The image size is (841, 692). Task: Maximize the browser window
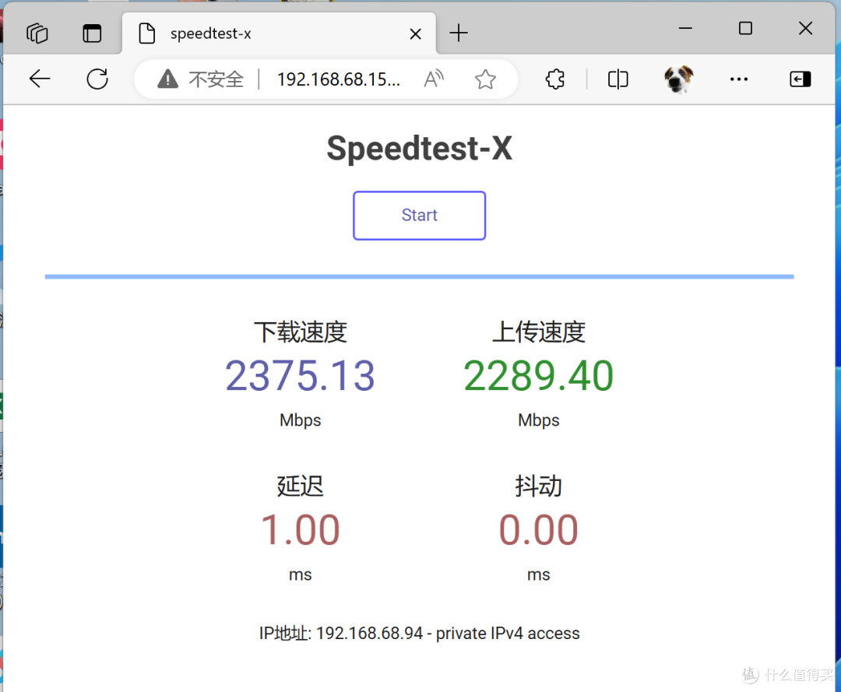745,28
